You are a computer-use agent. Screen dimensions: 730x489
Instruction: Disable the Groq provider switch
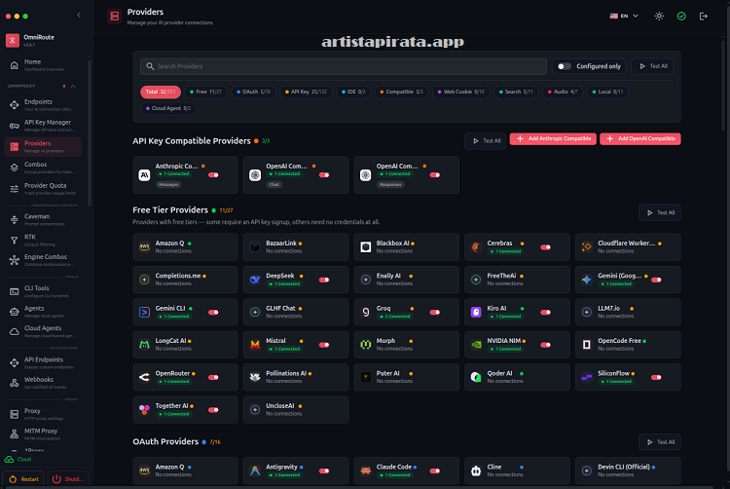[x=435, y=313]
